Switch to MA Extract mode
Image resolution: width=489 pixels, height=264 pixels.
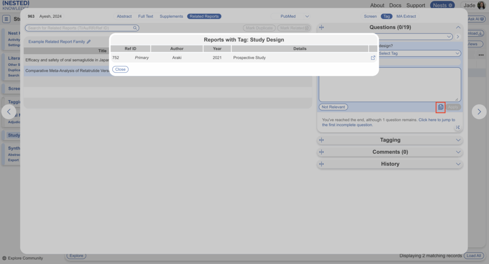tap(406, 16)
